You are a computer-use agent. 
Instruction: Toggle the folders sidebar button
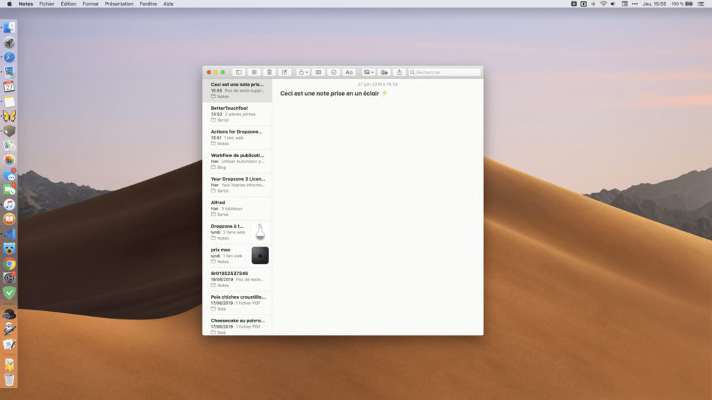pos(238,72)
